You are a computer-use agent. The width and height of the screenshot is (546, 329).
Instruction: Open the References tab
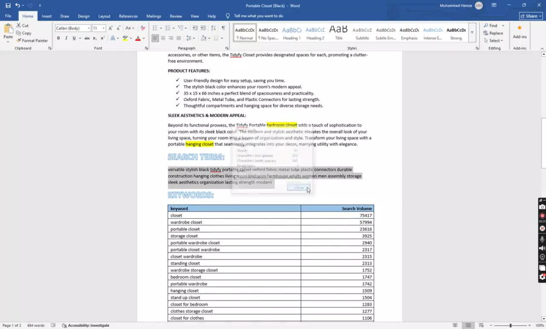coord(128,16)
